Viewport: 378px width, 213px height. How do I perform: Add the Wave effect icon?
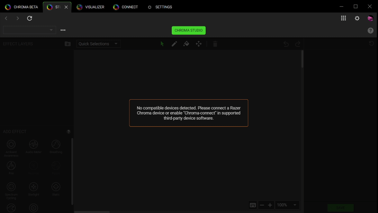click(11, 208)
